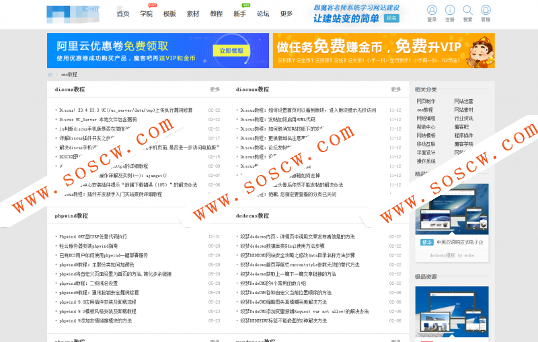538x342 pixels.
Task: Select 魔客学院 category link
Action: coord(463,144)
